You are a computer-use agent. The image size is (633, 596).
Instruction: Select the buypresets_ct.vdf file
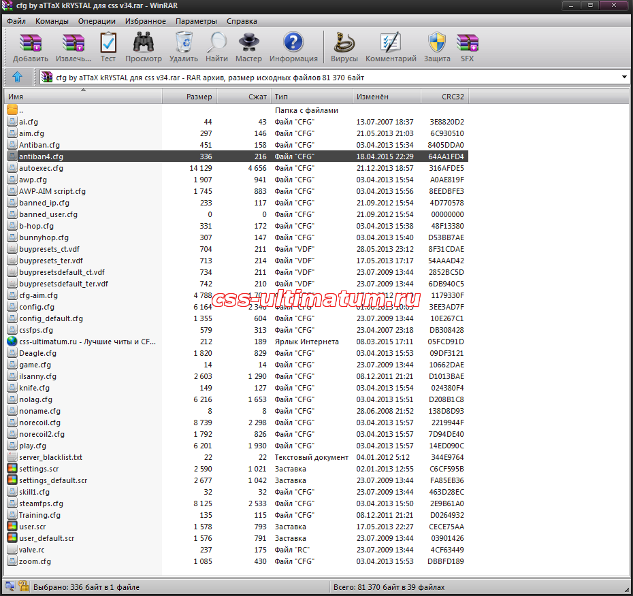click(49, 249)
